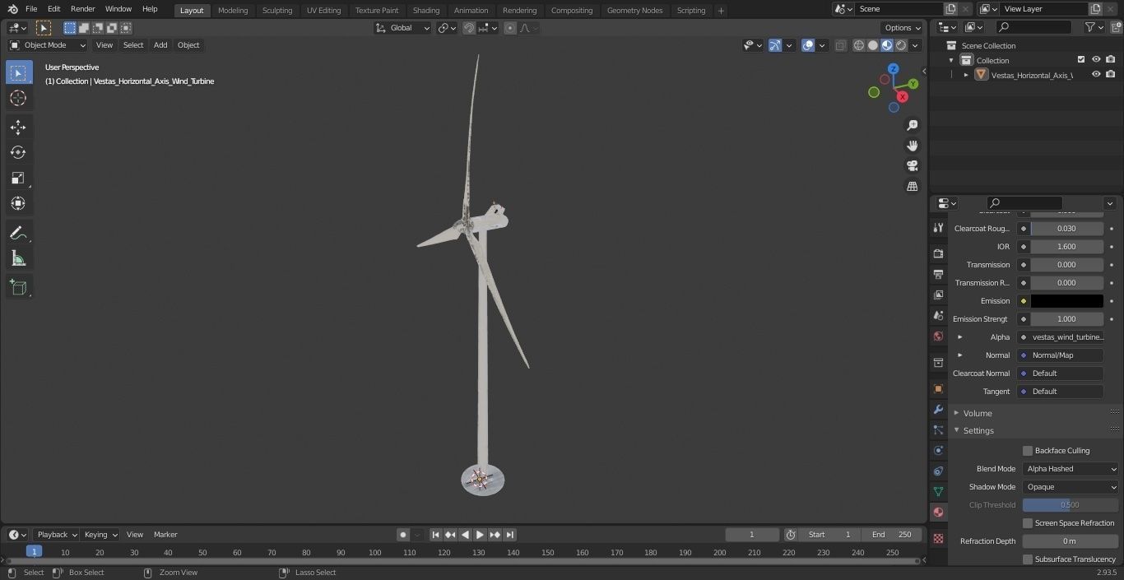
Task: Click the Clip Threshold slider
Action: [1071, 505]
